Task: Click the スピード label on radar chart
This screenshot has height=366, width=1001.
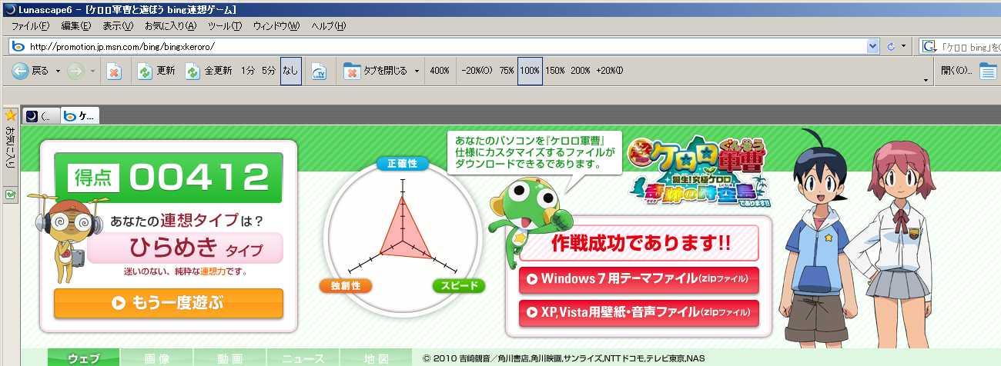Action: coord(459,285)
